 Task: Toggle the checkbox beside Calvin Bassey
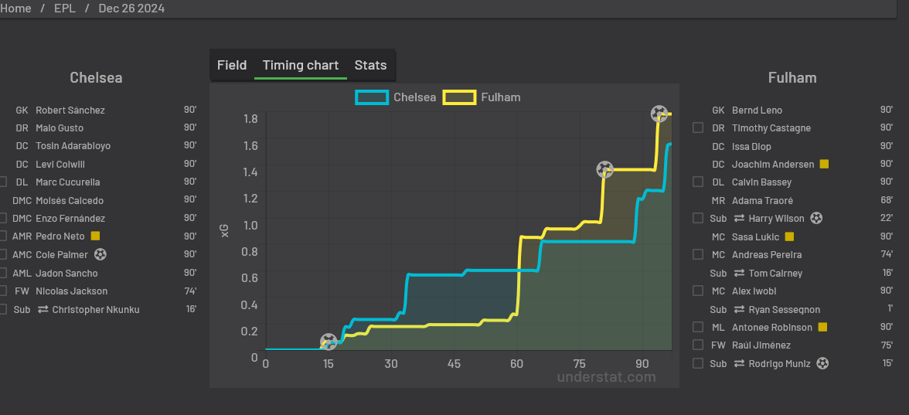698,182
